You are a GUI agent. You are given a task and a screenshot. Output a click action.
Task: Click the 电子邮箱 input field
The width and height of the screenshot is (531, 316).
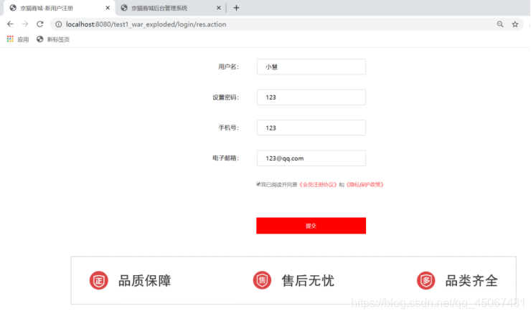pyautogui.click(x=311, y=158)
